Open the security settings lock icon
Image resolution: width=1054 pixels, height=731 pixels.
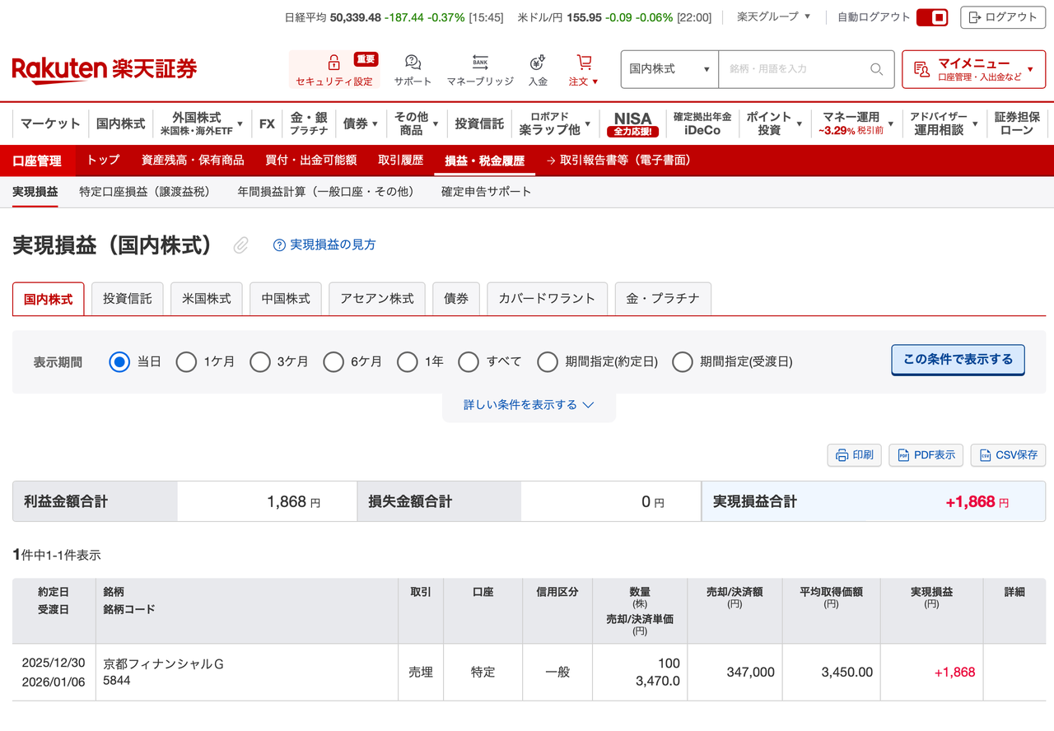333,63
